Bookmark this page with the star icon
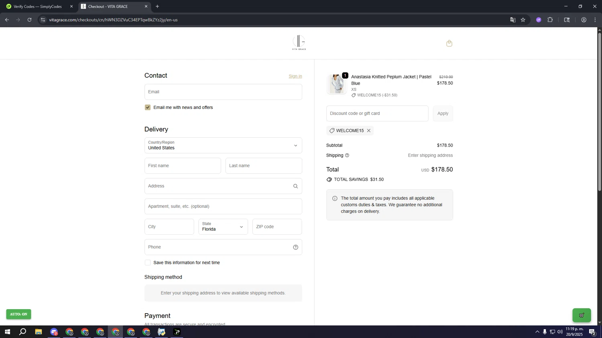The width and height of the screenshot is (602, 338). coord(523,20)
